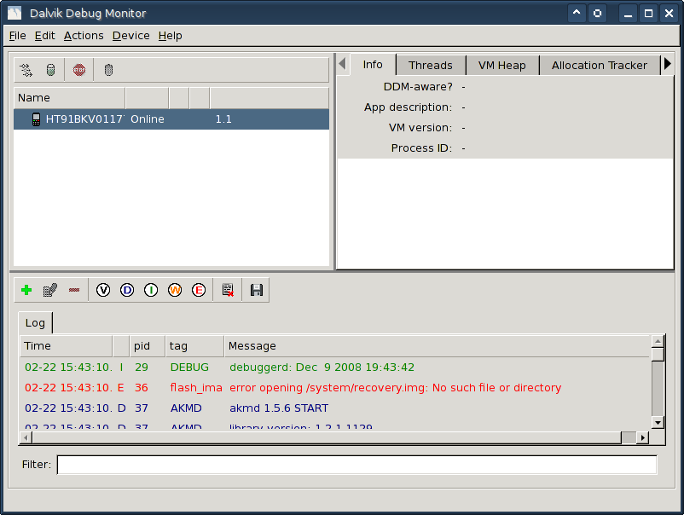This screenshot has height=515, width=684.
Task: Click the sticky-window circle title bar button
Action: tap(597, 13)
